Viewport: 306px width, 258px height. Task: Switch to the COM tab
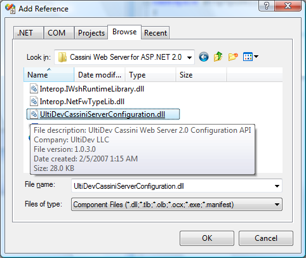click(59, 33)
